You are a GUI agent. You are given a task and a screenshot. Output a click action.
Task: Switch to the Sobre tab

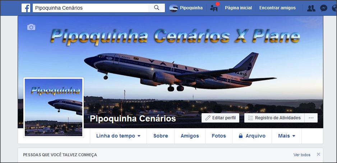pos(161,136)
